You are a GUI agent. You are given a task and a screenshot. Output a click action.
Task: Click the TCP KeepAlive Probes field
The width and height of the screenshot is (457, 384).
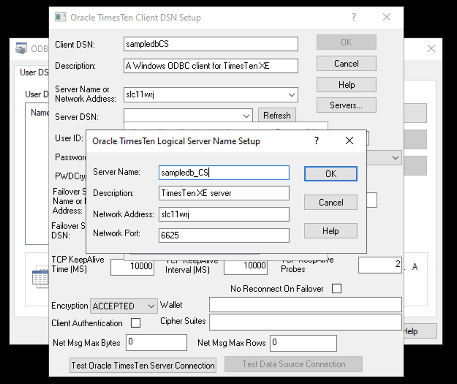click(x=380, y=265)
